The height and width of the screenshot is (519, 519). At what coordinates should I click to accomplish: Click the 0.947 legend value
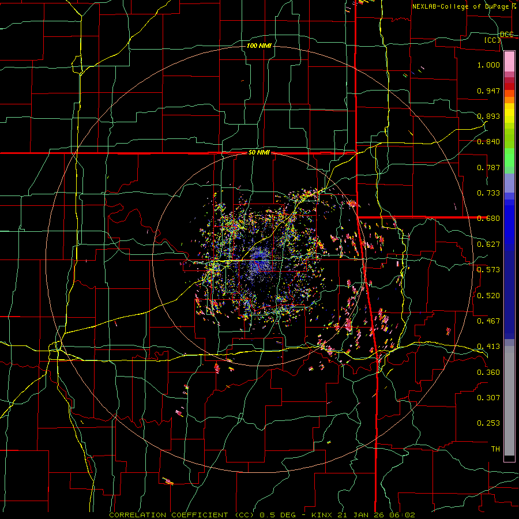(x=488, y=91)
